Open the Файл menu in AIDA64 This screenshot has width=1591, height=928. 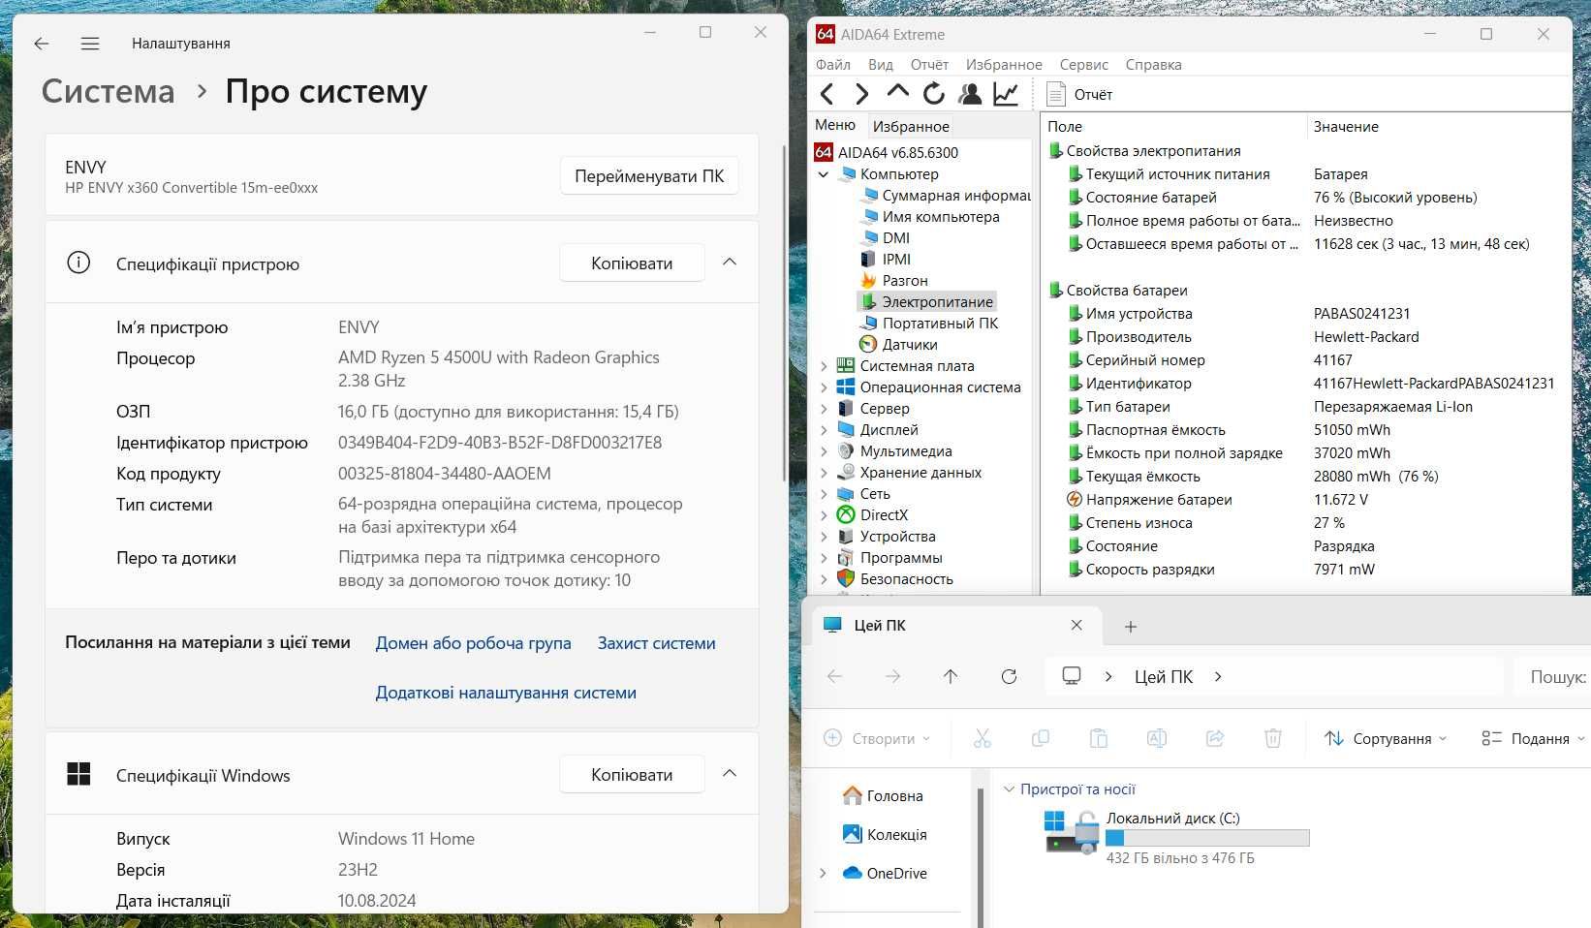pyautogui.click(x=833, y=65)
